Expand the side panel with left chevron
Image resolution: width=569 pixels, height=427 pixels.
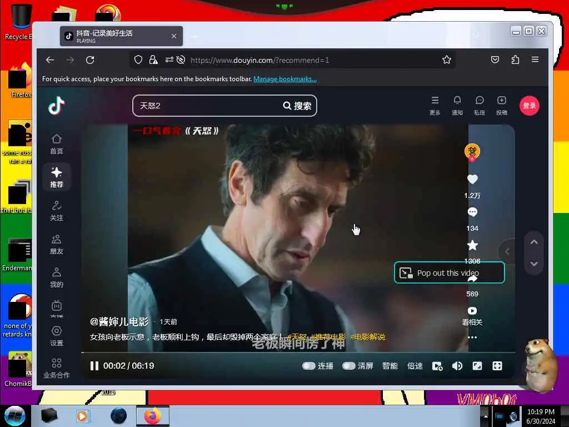(x=507, y=251)
